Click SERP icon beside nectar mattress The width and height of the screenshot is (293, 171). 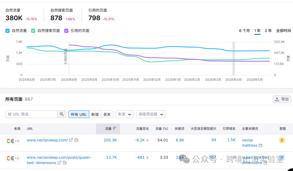pos(260,145)
